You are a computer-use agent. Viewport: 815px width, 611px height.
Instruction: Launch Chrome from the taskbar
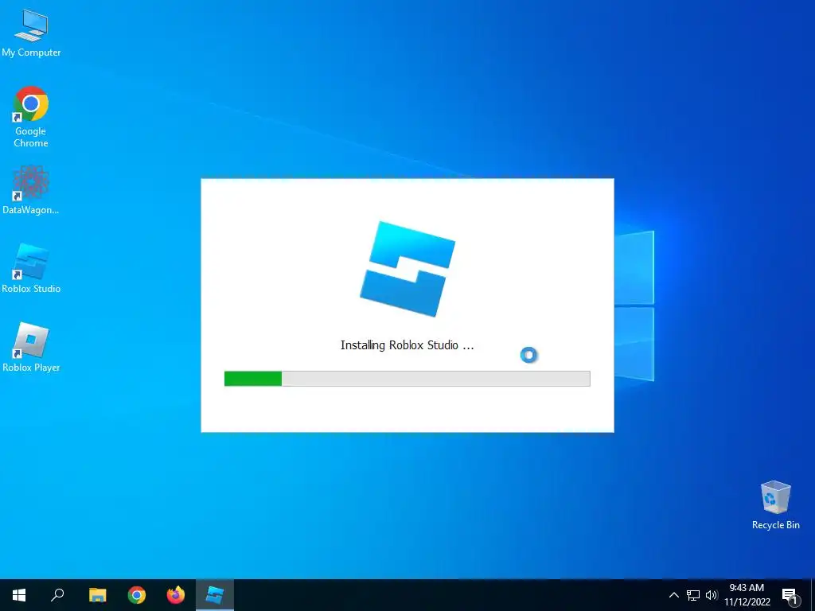tap(137, 595)
